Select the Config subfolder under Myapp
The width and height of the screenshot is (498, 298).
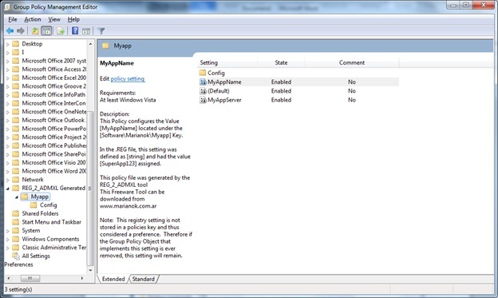(48, 205)
